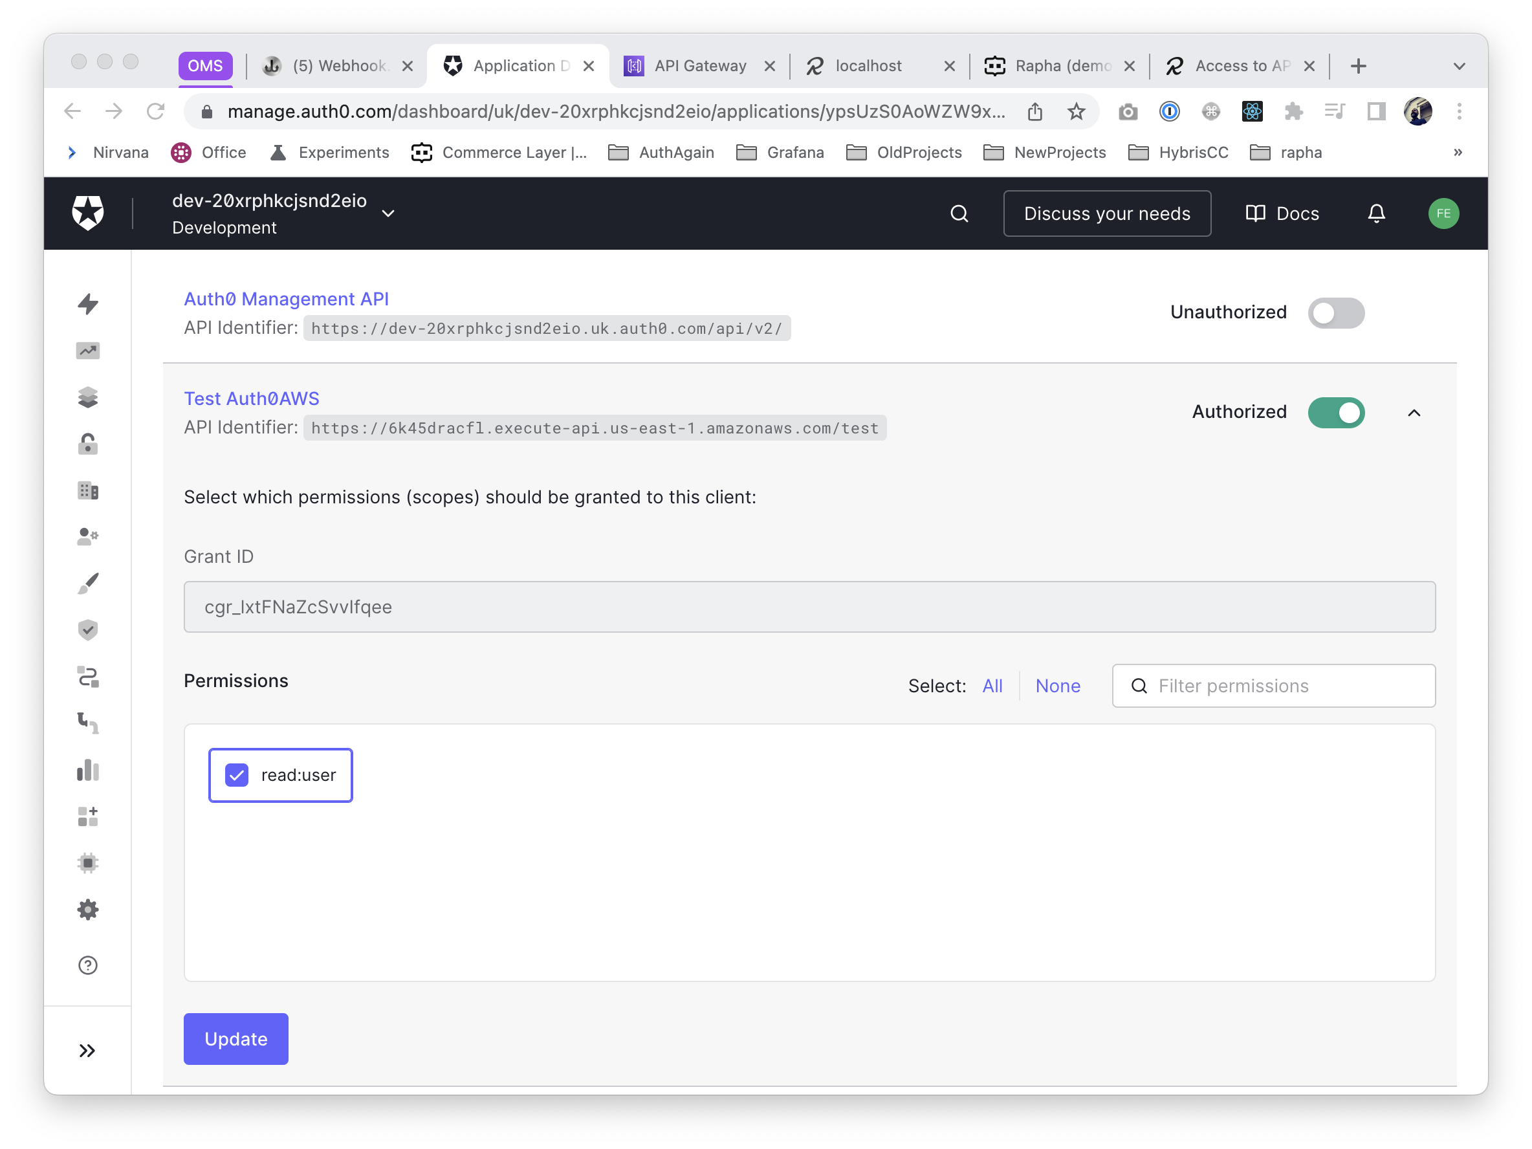1532x1149 pixels.
Task: Expand the sidebar with double chevron
Action: (87, 1051)
